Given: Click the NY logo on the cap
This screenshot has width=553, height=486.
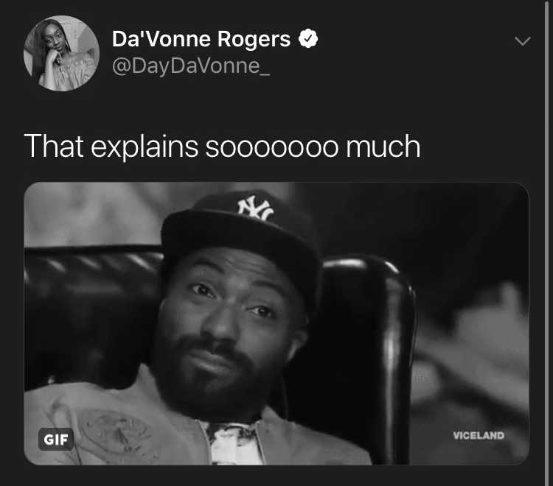Looking at the screenshot, I should coord(256,208).
